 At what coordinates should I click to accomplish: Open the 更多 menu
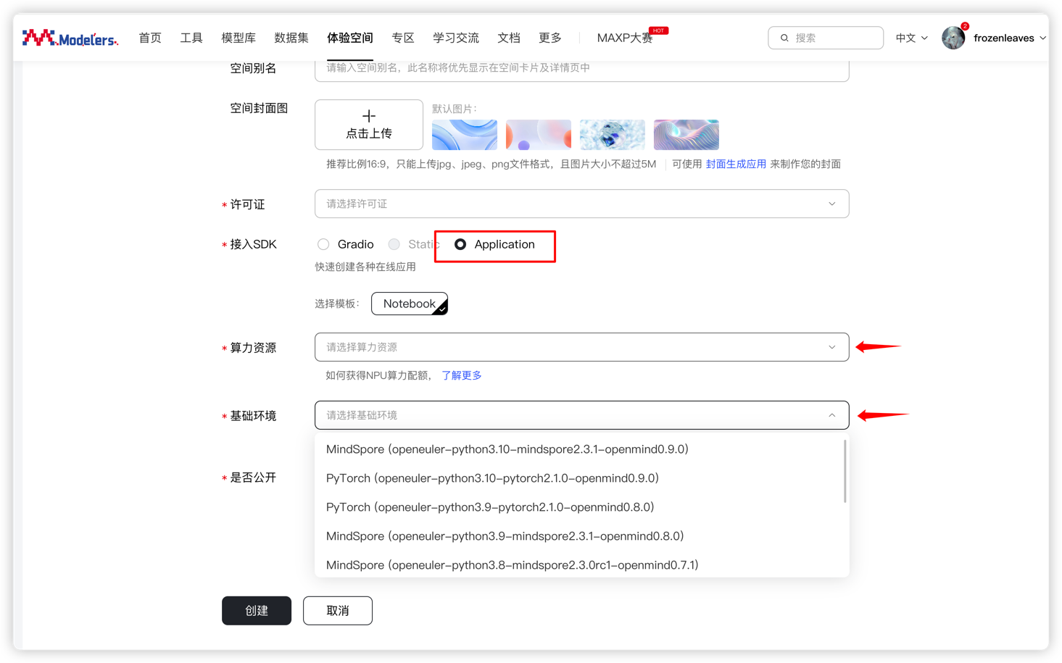click(550, 38)
